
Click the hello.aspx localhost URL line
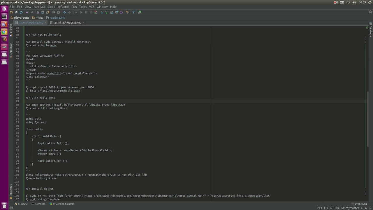[52, 91]
